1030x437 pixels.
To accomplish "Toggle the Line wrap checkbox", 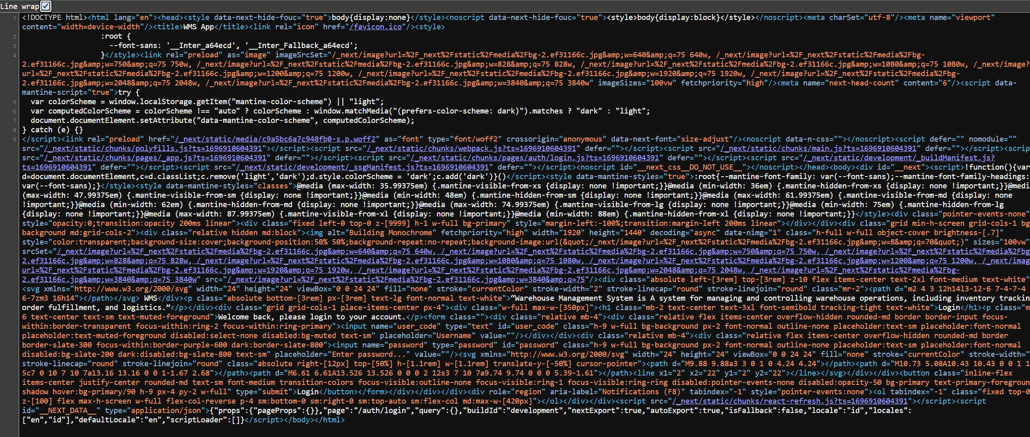I will [x=45, y=6].
